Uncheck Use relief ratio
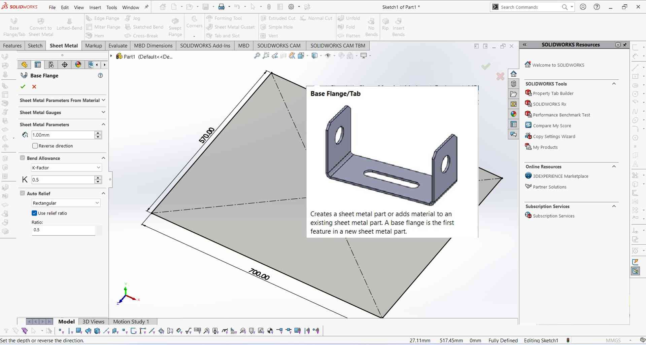 pos(34,213)
